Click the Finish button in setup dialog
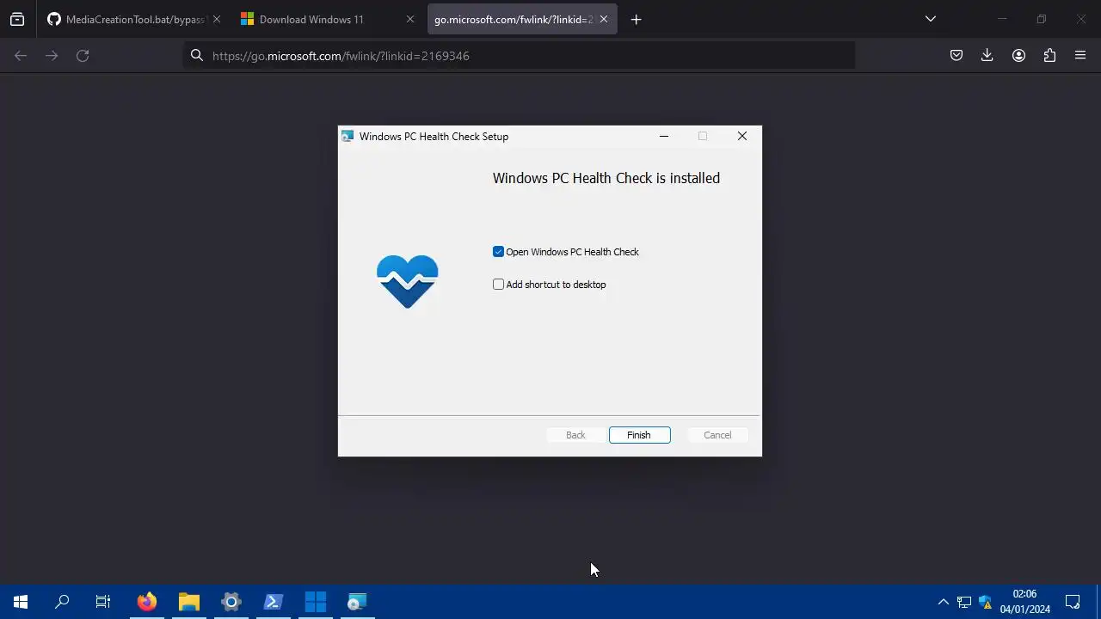1101x619 pixels. click(639, 435)
